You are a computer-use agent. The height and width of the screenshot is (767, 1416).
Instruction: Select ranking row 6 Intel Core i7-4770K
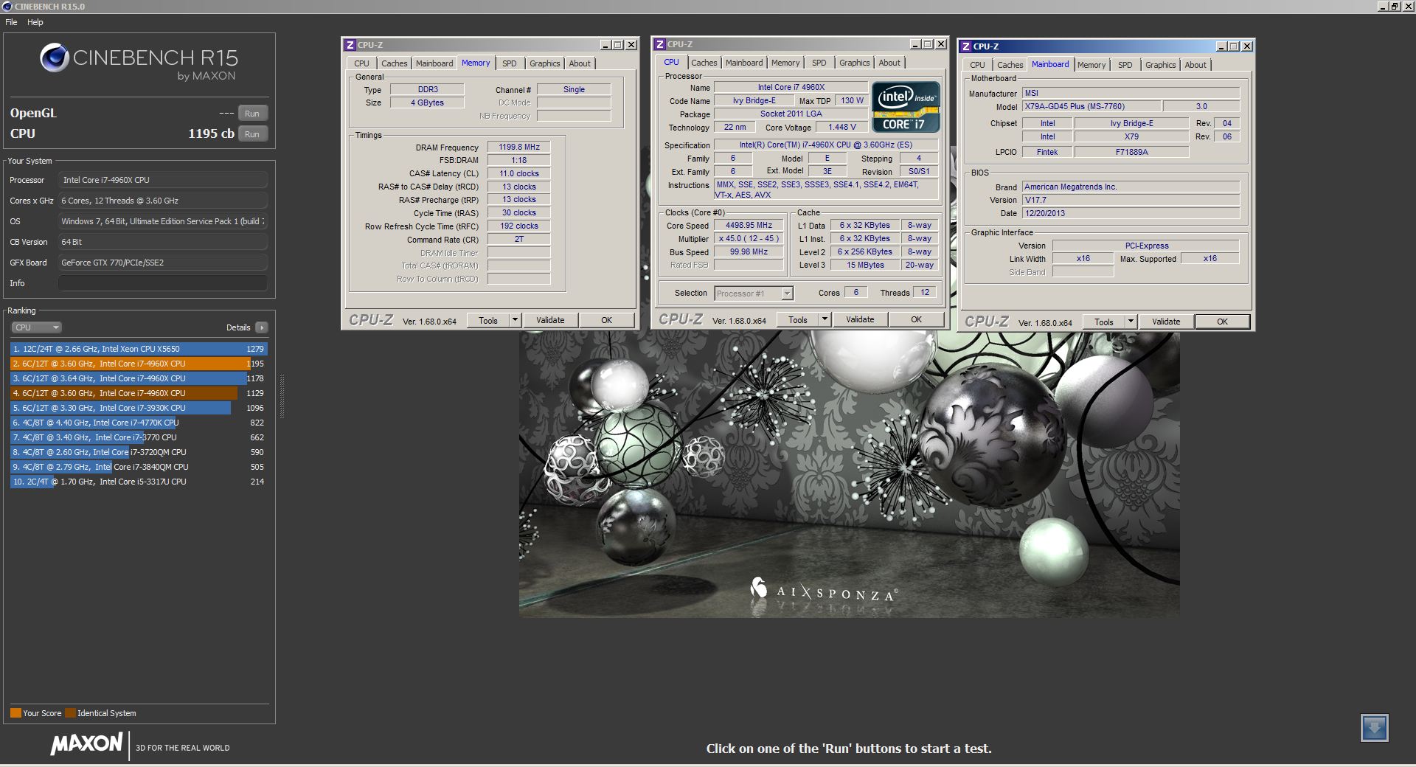pos(139,423)
